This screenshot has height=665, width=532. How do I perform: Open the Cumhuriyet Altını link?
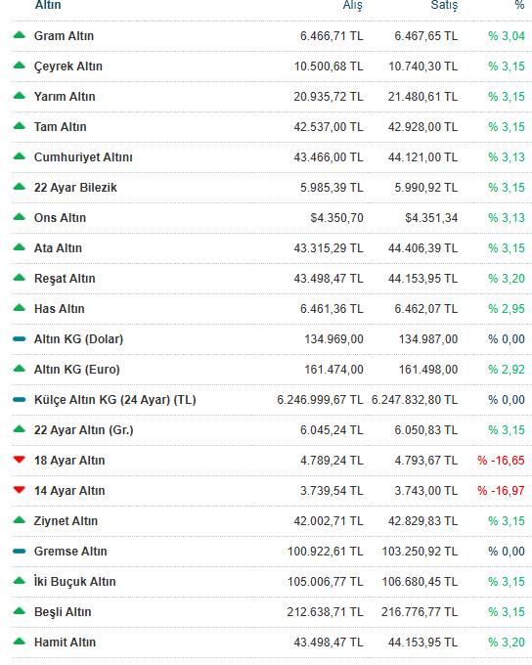pos(83,157)
